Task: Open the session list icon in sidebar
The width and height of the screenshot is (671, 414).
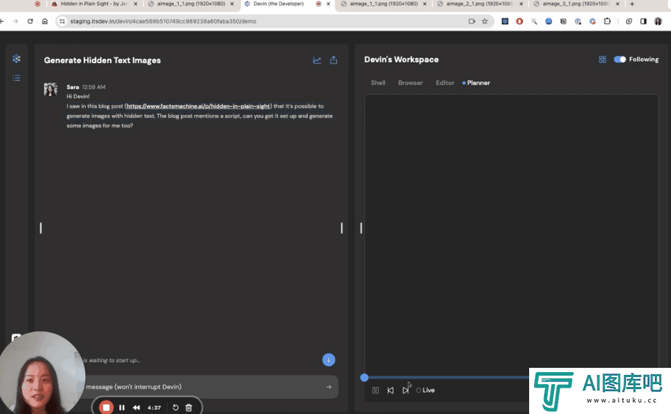Action: [x=16, y=78]
